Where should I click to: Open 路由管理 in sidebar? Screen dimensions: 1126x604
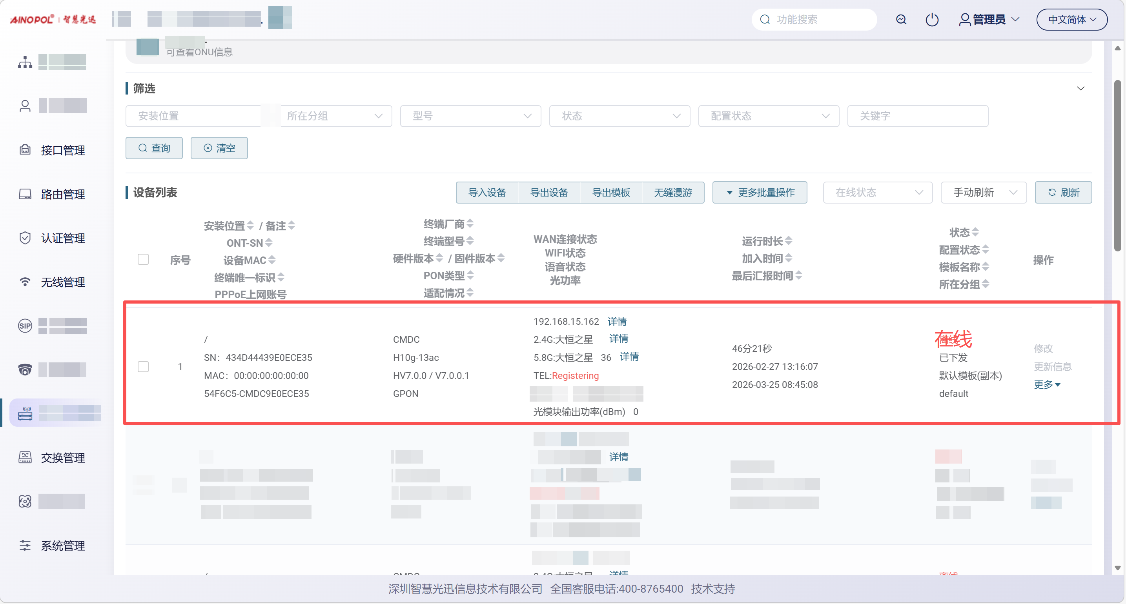pyautogui.click(x=62, y=194)
